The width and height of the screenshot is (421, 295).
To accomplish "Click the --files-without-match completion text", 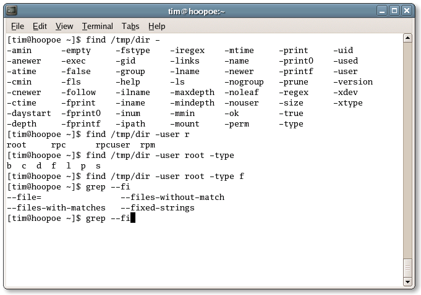I will tap(172, 197).
